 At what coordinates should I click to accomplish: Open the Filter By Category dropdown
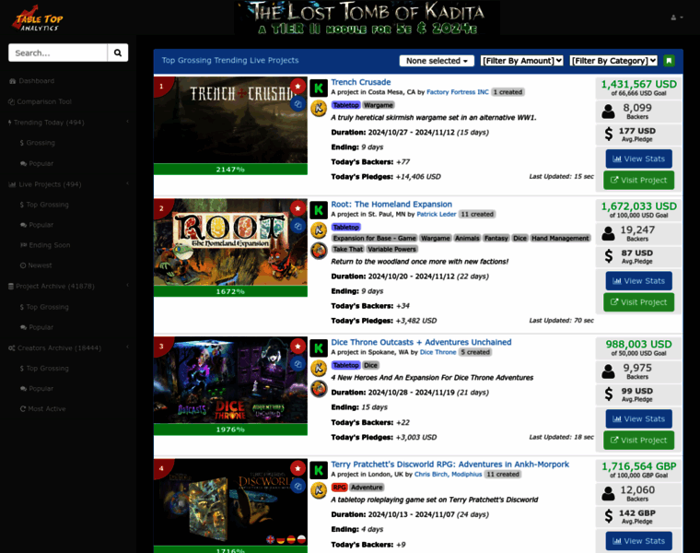pyautogui.click(x=613, y=61)
